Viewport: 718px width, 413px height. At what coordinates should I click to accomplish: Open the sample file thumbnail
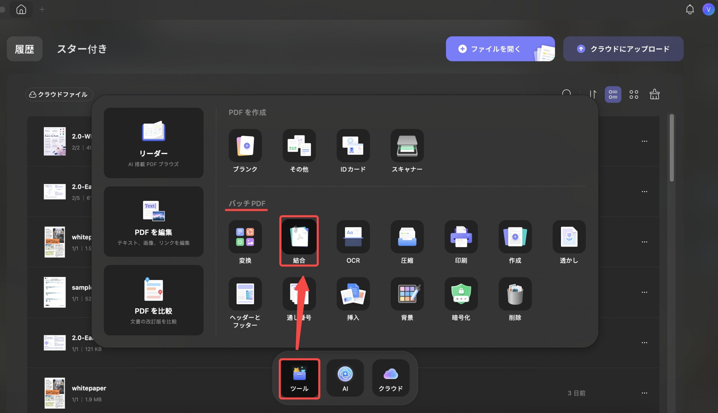pyautogui.click(x=55, y=292)
